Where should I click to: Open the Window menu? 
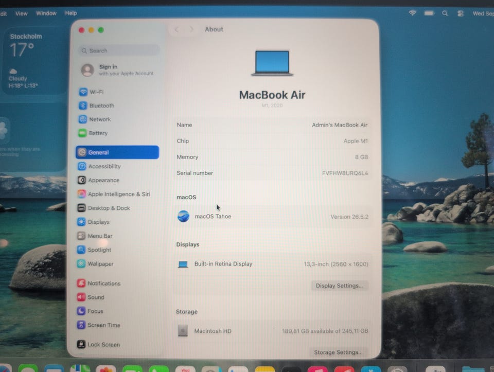point(46,13)
